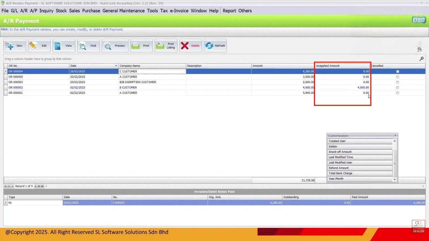429x241 pixels.
Task: Open the A/P menu
Action: tap(34, 11)
